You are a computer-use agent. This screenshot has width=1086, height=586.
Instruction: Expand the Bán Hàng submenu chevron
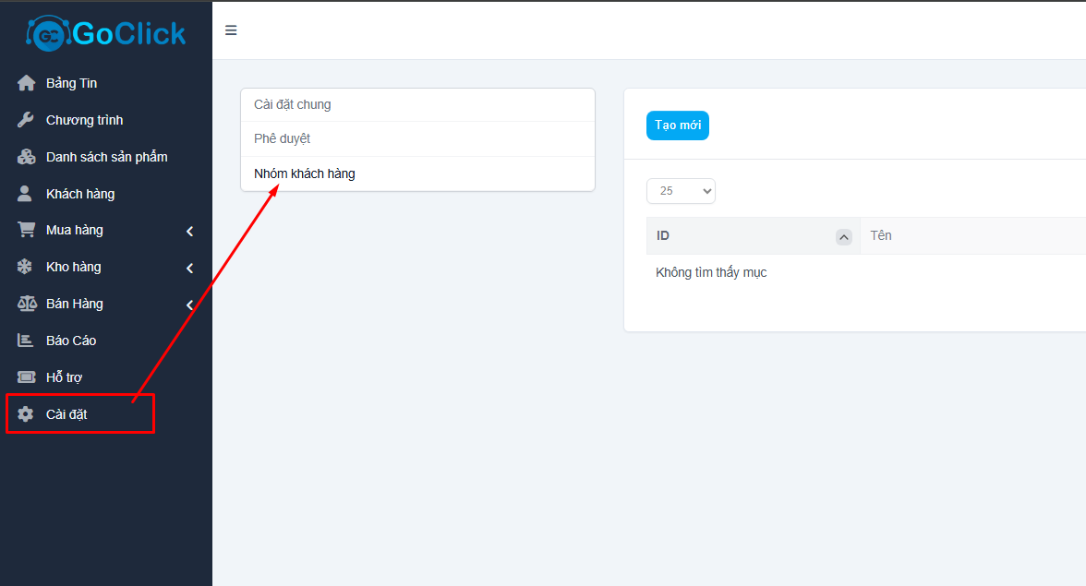click(x=189, y=305)
